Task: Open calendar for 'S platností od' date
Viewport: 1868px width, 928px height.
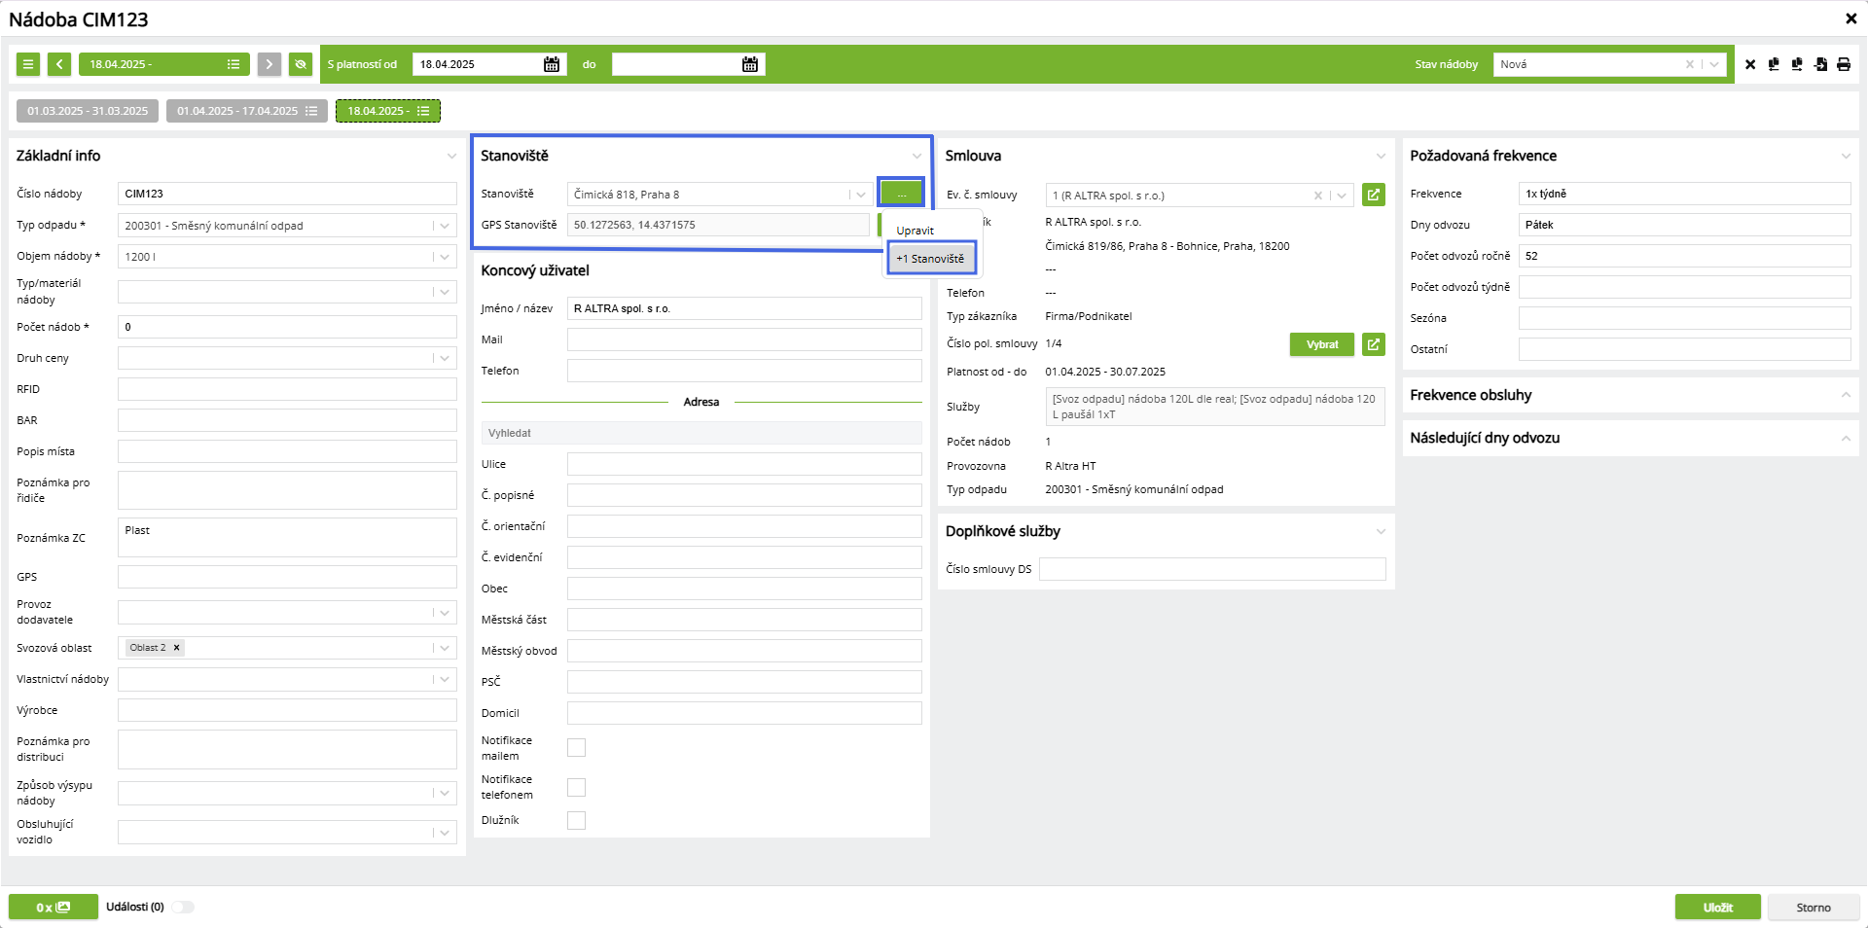Action: pos(552,64)
